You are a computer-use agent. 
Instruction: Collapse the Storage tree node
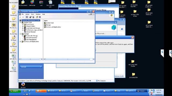click(x=20, y=34)
